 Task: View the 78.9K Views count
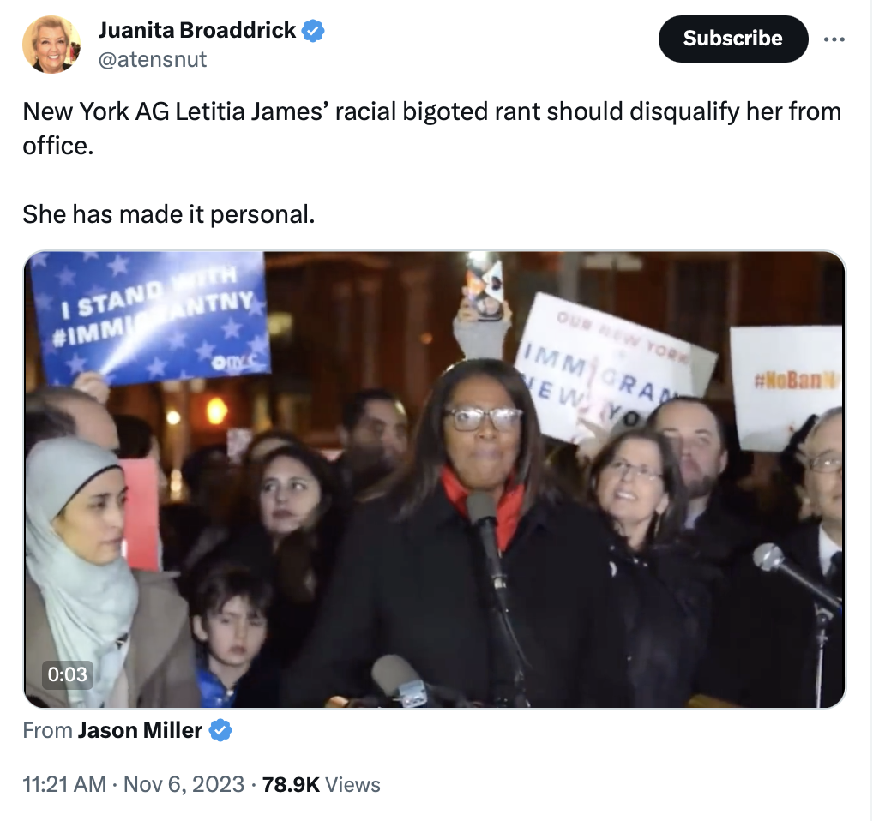[322, 784]
